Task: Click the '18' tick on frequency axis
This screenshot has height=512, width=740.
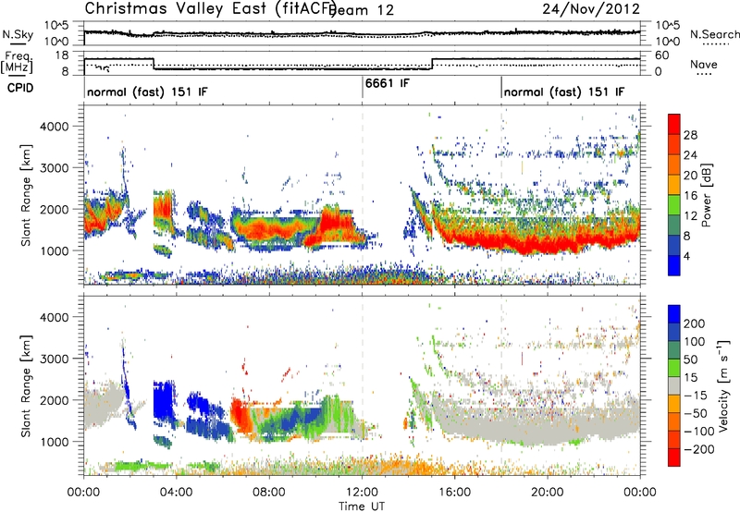Action: point(61,55)
